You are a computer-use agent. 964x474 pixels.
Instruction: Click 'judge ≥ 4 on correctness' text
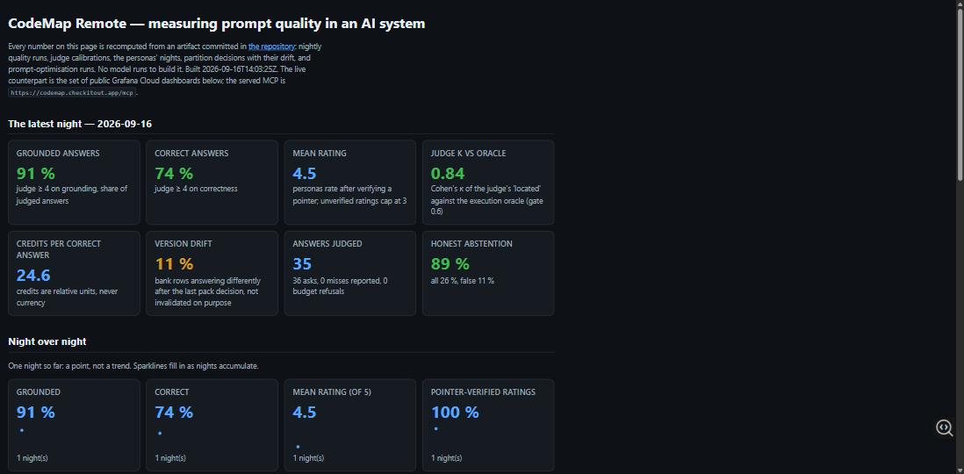pos(196,189)
